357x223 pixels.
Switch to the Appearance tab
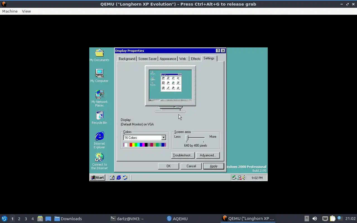coord(168,59)
